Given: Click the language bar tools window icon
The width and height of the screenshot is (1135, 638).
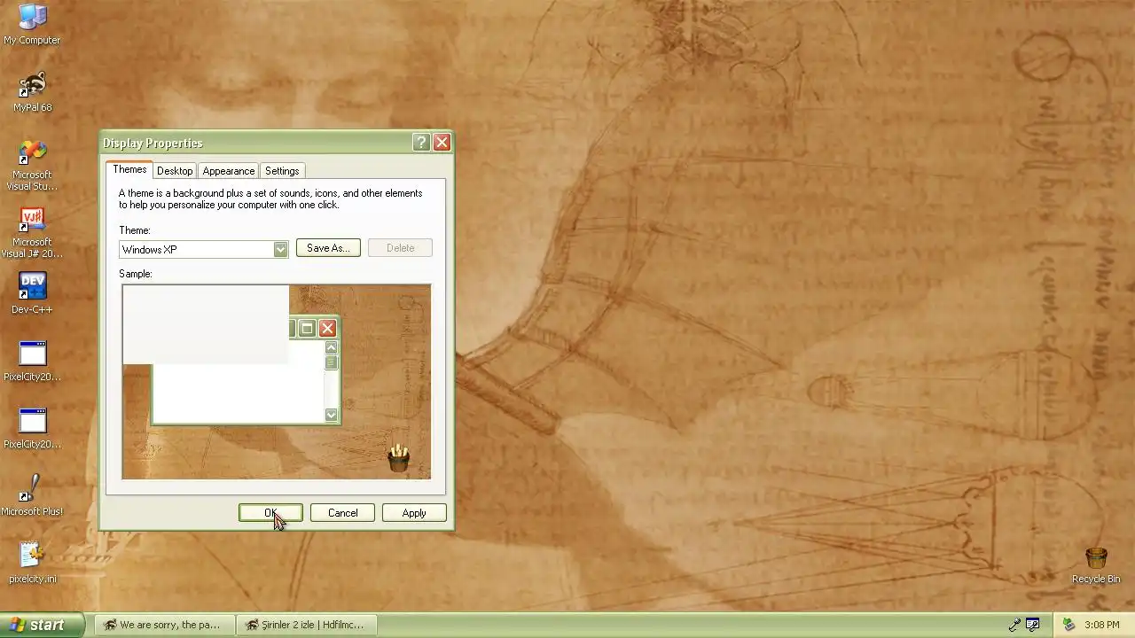Looking at the screenshot, I should (1033, 625).
